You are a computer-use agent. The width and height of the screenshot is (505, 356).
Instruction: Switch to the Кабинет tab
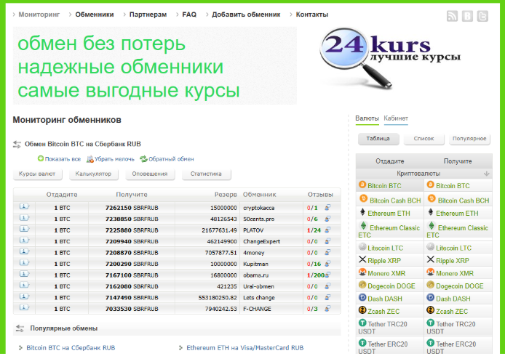pyautogui.click(x=396, y=118)
